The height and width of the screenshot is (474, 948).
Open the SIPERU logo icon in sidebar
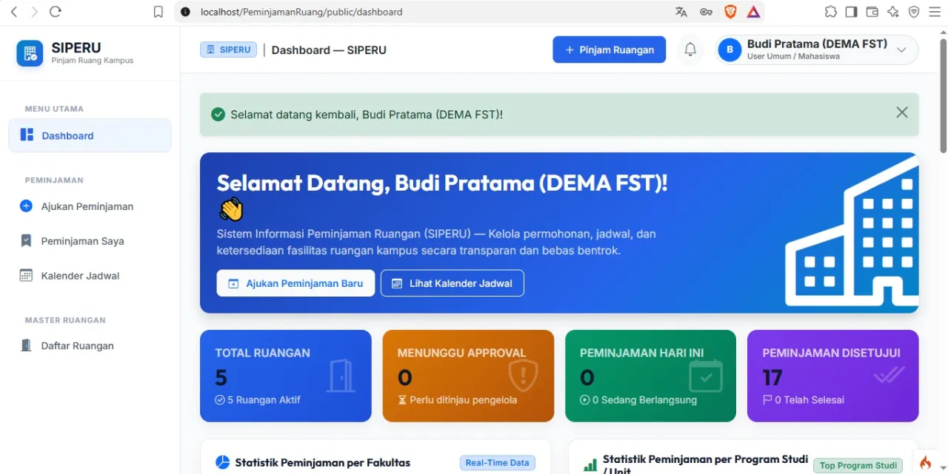(30, 53)
